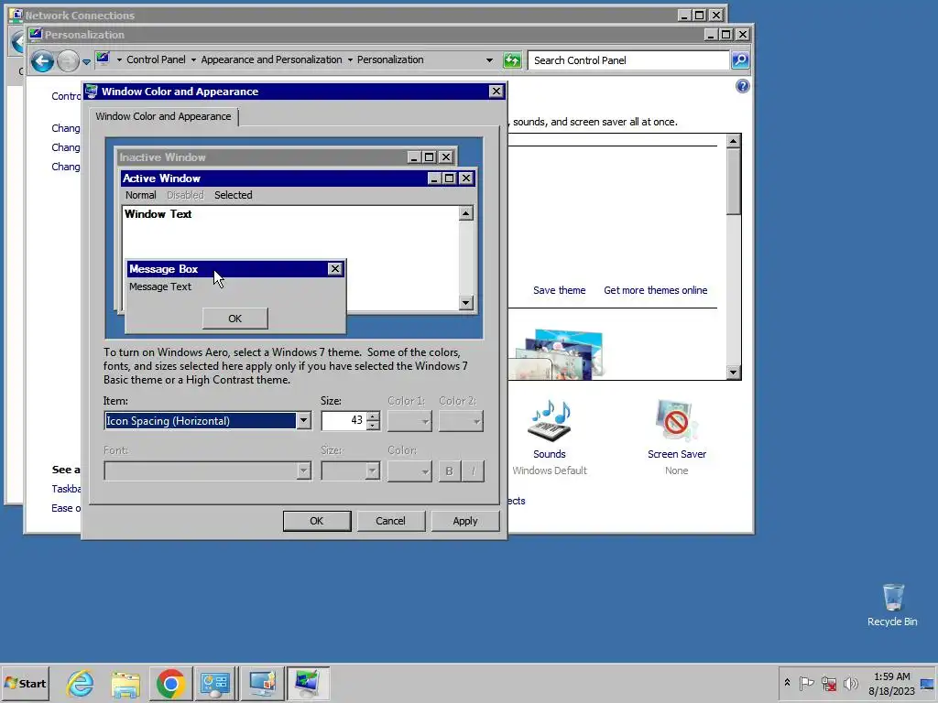Decrease Item Size with down spinner
Viewport: 938px width, 703px height.
click(x=373, y=426)
